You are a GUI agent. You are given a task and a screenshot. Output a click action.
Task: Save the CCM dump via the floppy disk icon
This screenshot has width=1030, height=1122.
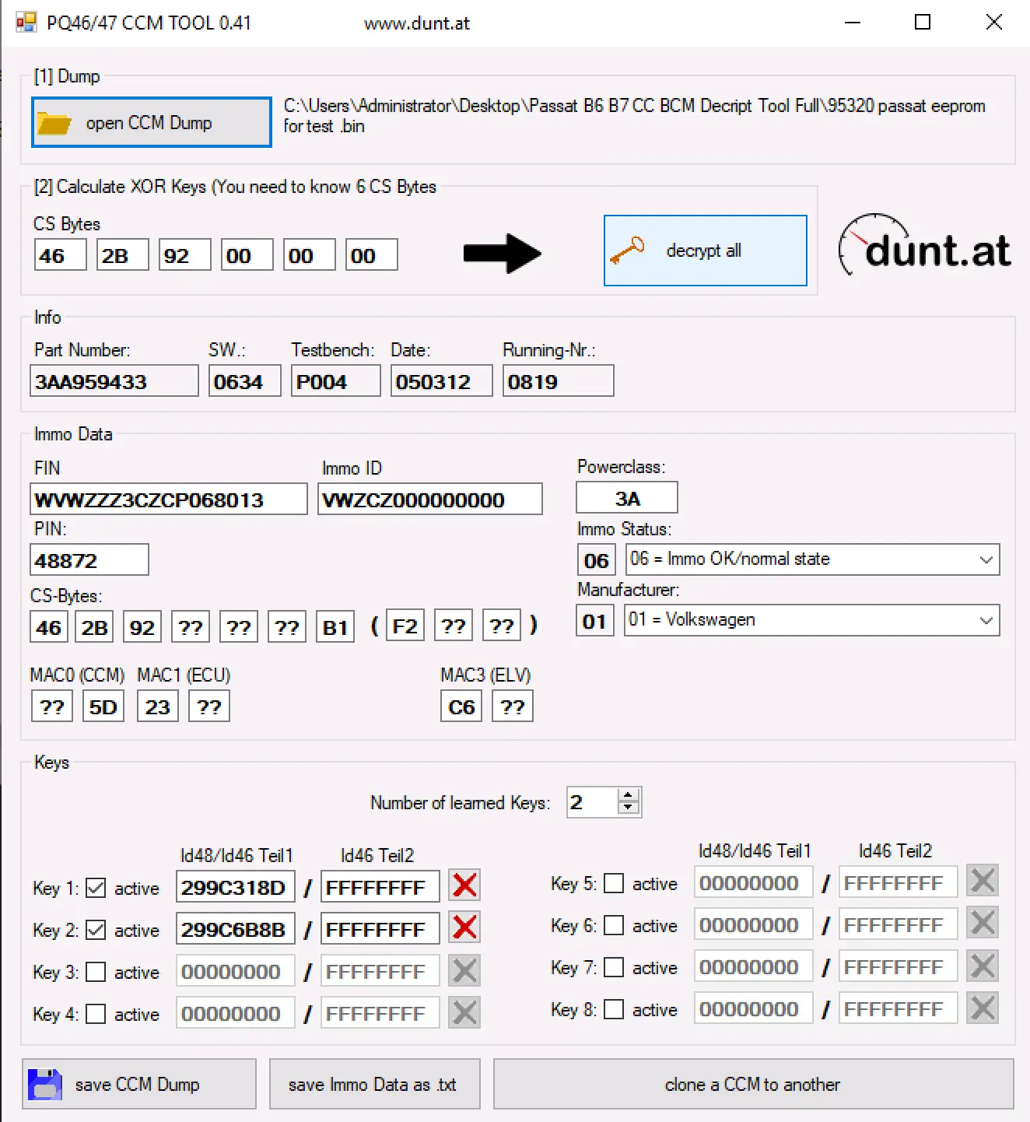point(44,1084)
